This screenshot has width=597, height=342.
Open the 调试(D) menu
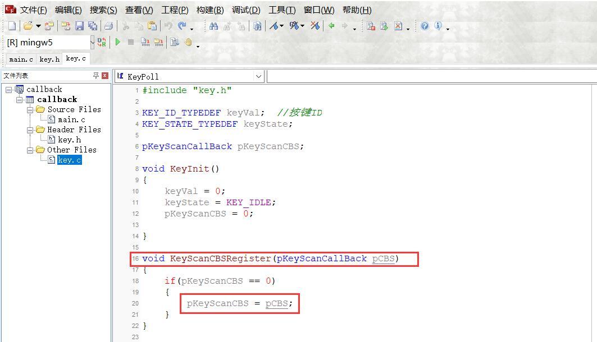pos(246,10)
